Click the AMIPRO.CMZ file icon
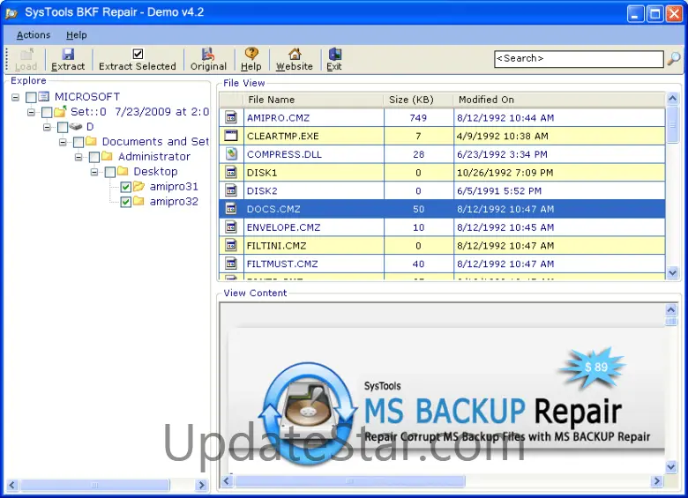Image resolution: width=688 pixels, height=498 pixels. click(x=231, y=117)
